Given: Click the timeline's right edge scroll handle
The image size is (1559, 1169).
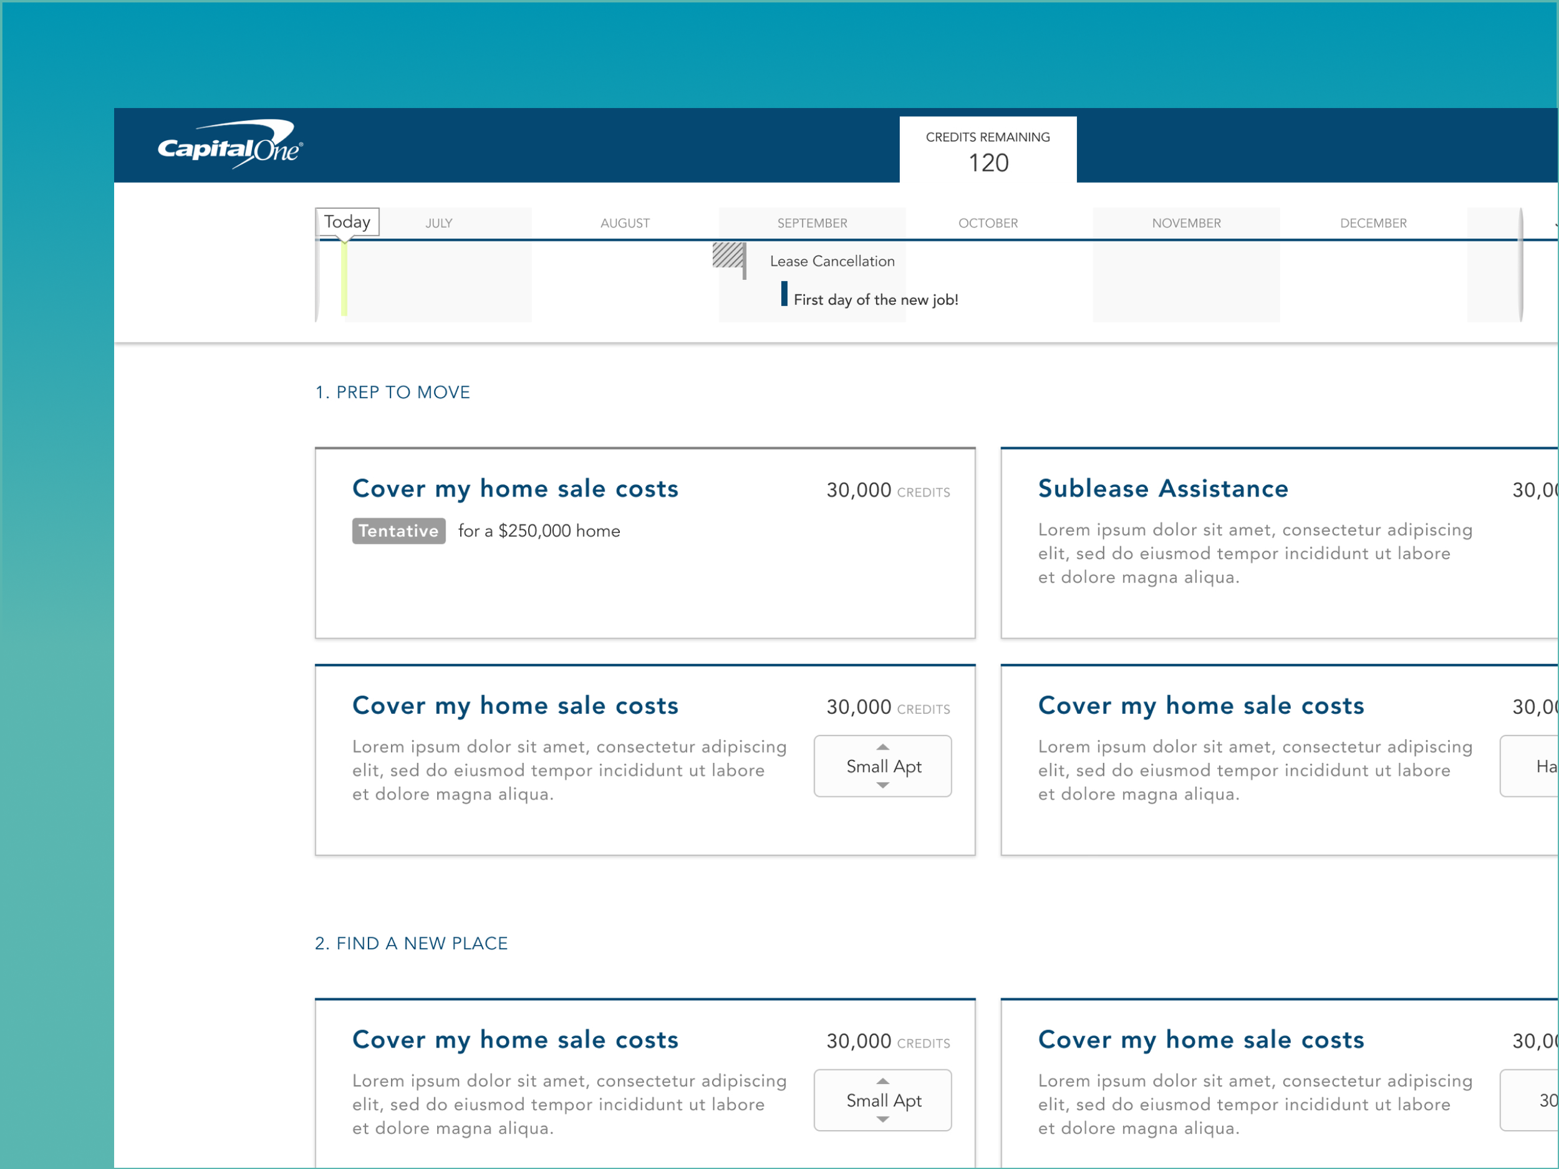Looking at the screenshot, I should (1520, 265).
